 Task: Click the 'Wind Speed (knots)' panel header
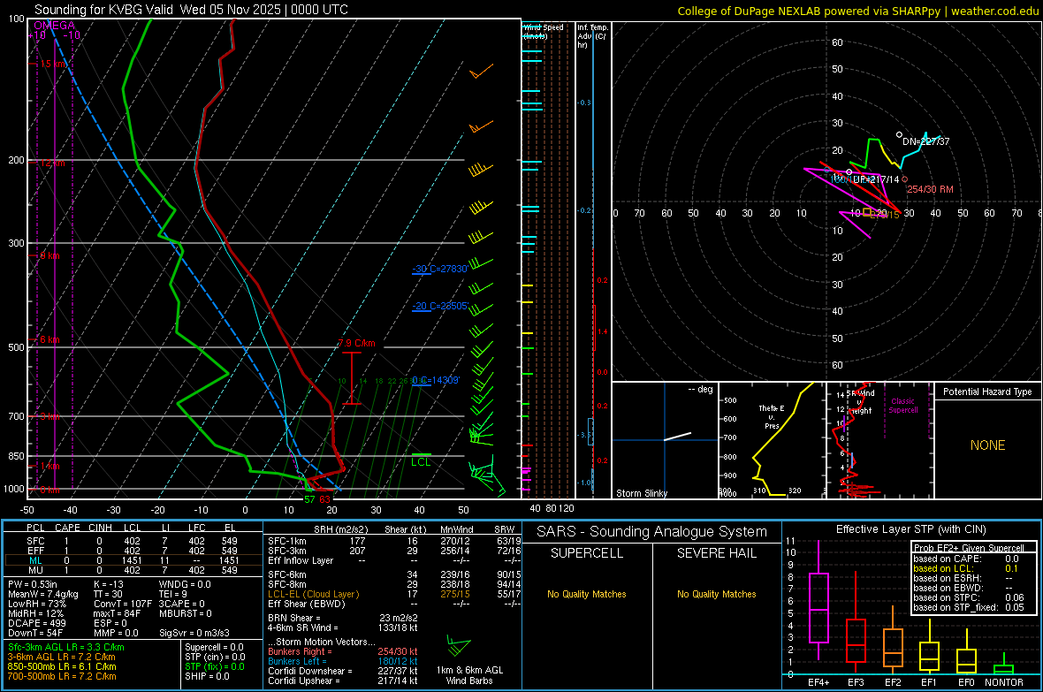[x=543, y=31]
